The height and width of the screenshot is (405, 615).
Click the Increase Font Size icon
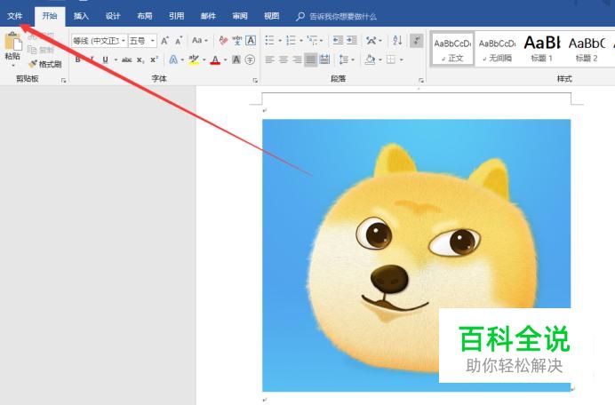[165, 41]
